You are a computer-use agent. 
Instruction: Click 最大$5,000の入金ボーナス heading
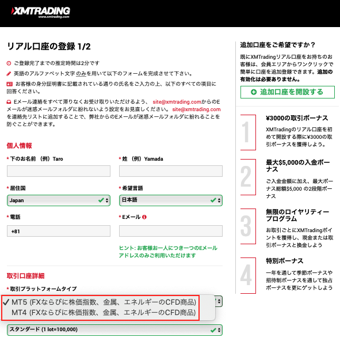[298, 166]
